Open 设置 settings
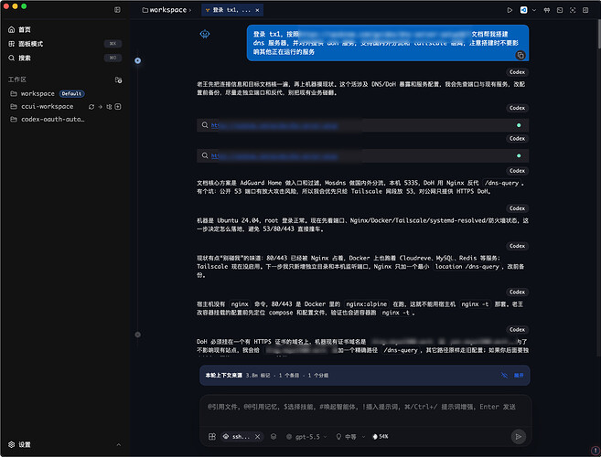Image resolution: width=601 pixels, height=457 pixels. pos(19,444)
